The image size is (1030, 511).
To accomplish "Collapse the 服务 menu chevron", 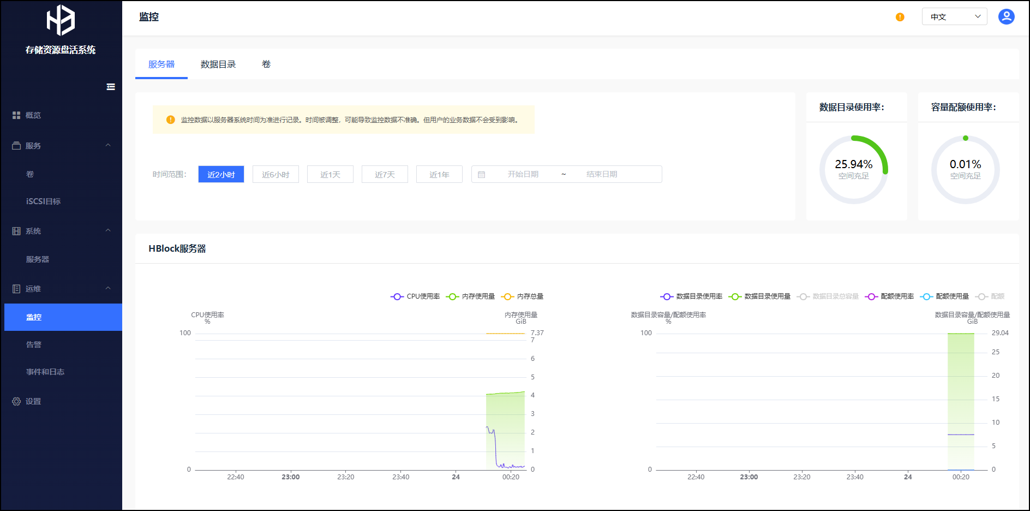I will [x=108, y=145].
